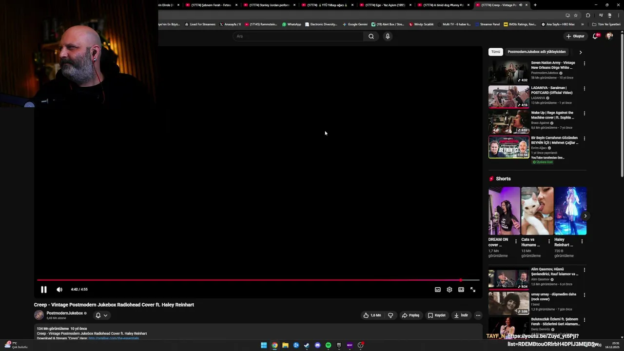The width and height of the screenshot is (624, 351).
Task: Open player settings gear
Action: point(449,290)
